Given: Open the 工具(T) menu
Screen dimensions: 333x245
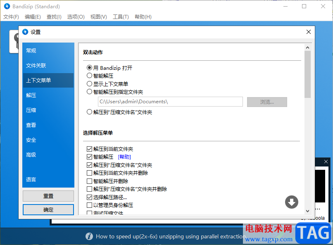Looking at the screenshot, I should [121, 17].
